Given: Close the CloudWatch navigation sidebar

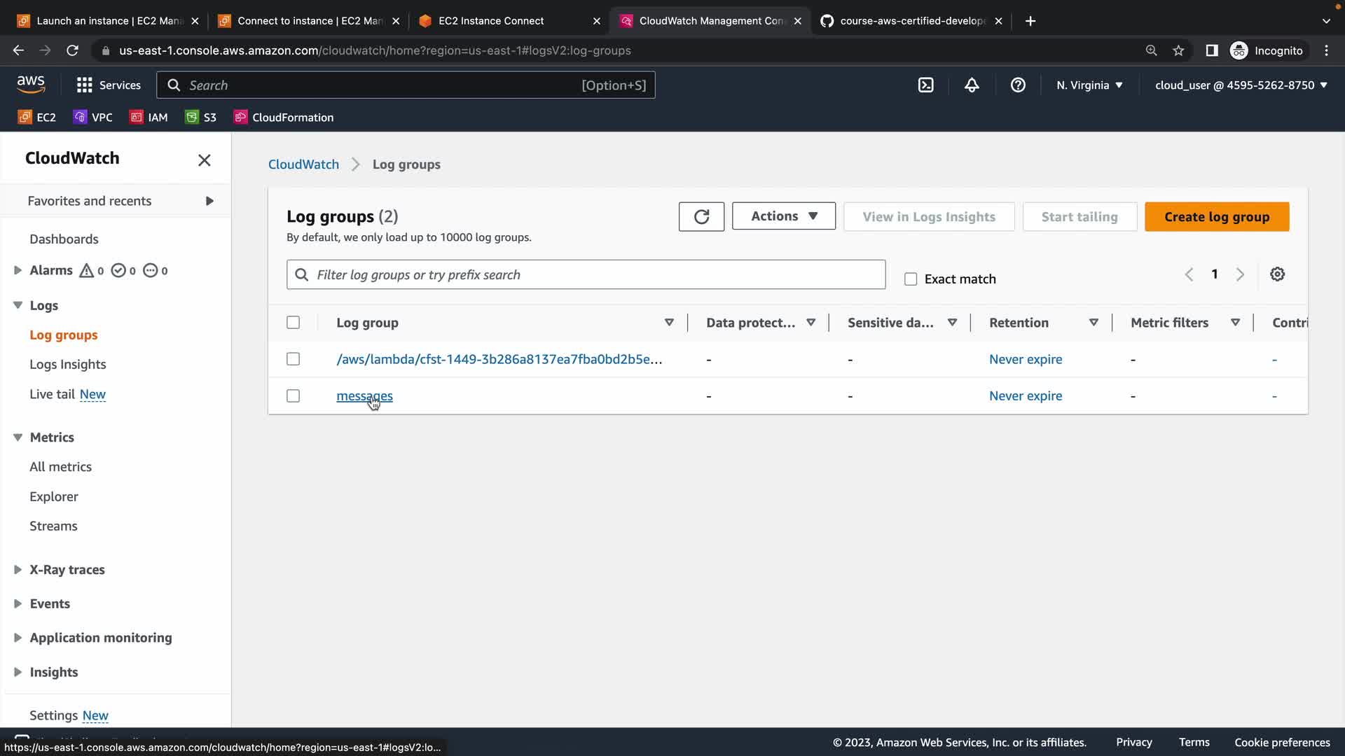Looking at the screenshot, I should [x=204, y=160].
